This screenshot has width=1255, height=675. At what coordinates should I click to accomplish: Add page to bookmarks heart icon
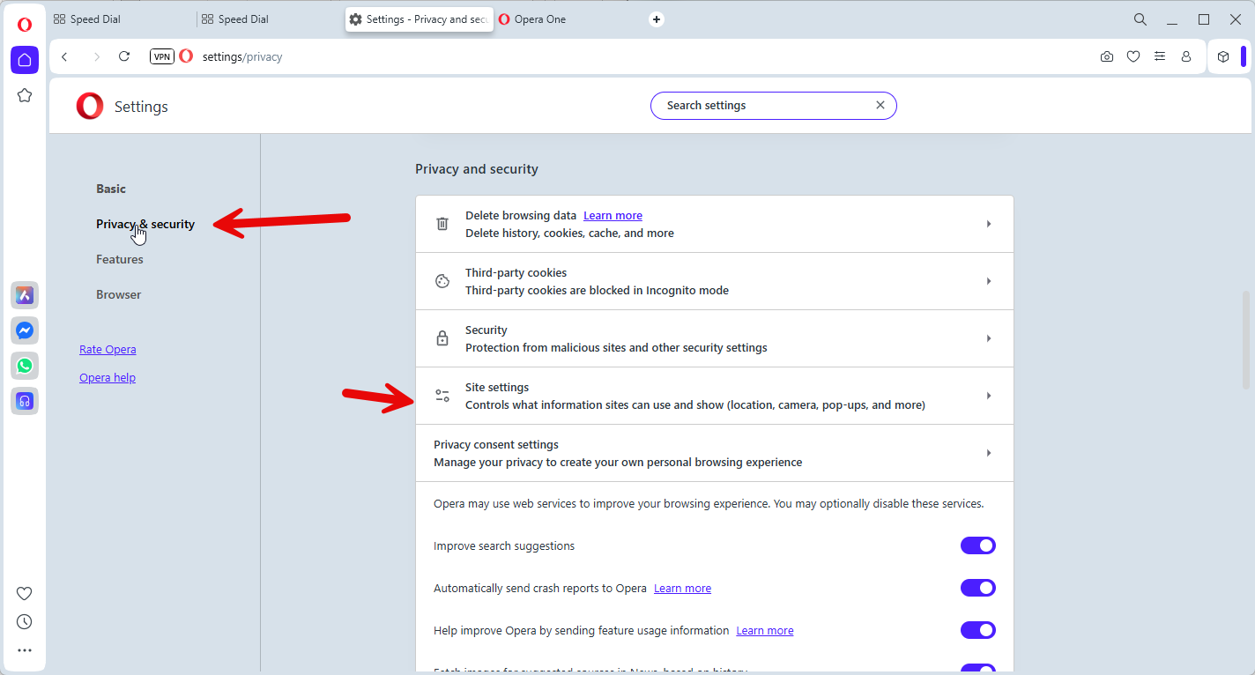tap(1133, 56)
